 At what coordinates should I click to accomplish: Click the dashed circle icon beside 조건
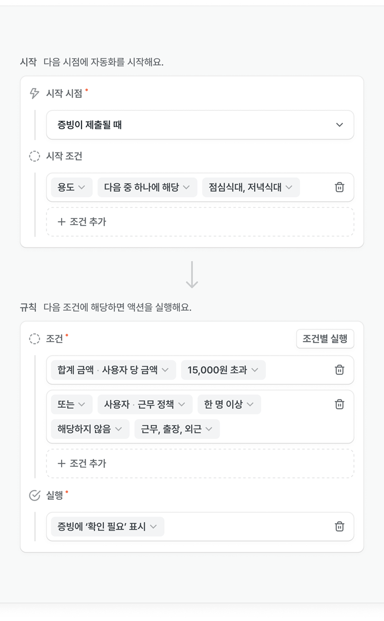click(35, 339)
